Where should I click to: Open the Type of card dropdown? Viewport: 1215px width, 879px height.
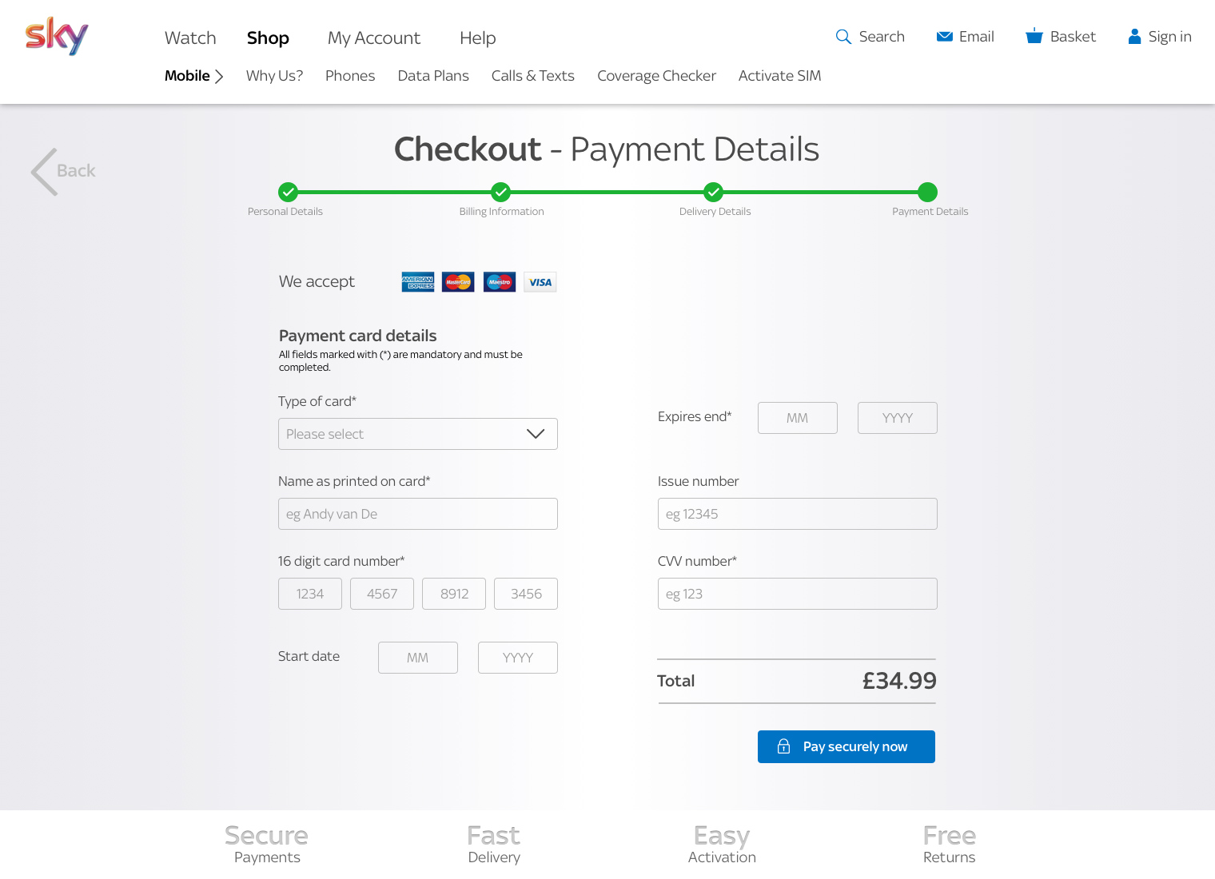[x=418, y=434]
